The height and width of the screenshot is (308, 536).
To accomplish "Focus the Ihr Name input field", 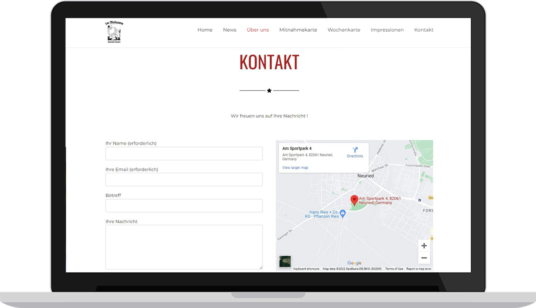I will pos(184,154).
